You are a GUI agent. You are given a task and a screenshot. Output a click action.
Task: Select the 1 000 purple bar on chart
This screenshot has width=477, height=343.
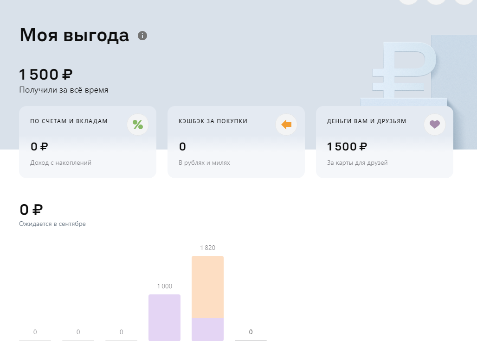tap(164, 317)
